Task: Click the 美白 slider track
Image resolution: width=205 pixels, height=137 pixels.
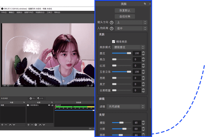Action: coord(122,59)
